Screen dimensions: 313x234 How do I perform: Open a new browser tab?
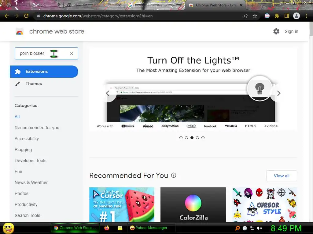click(252, 5)
